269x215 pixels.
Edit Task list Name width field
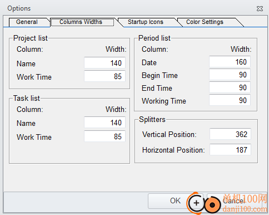[x=104, y=123]
